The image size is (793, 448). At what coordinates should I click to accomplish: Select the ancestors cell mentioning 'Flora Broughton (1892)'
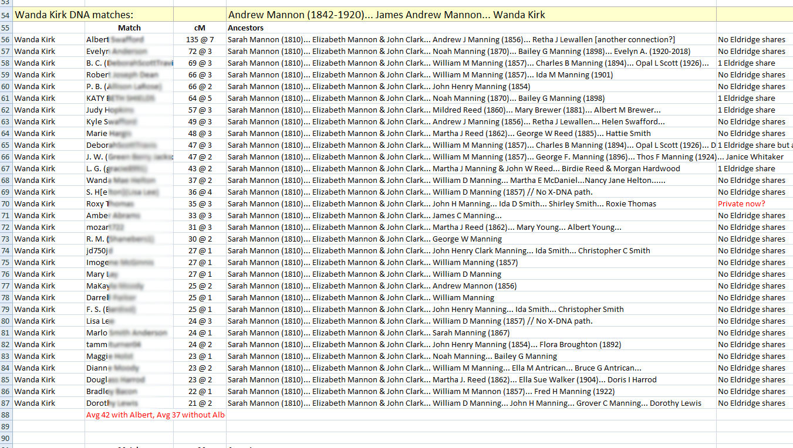(x=471, y=344)
